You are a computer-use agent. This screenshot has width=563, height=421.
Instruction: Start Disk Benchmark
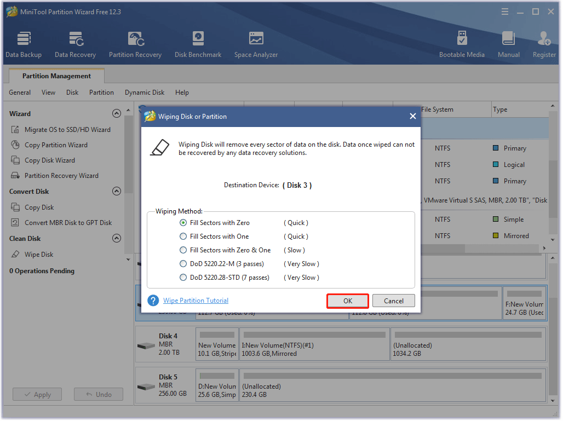198,44
